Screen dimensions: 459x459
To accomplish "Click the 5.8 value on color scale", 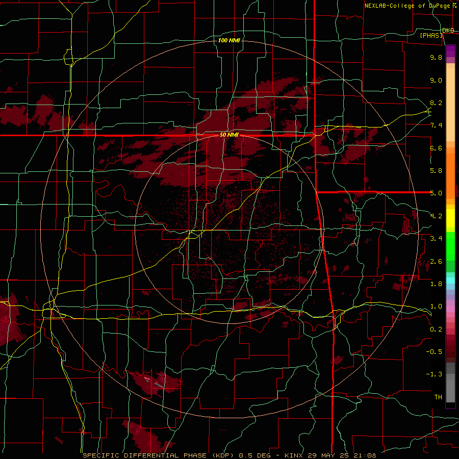I will point(436,170).
